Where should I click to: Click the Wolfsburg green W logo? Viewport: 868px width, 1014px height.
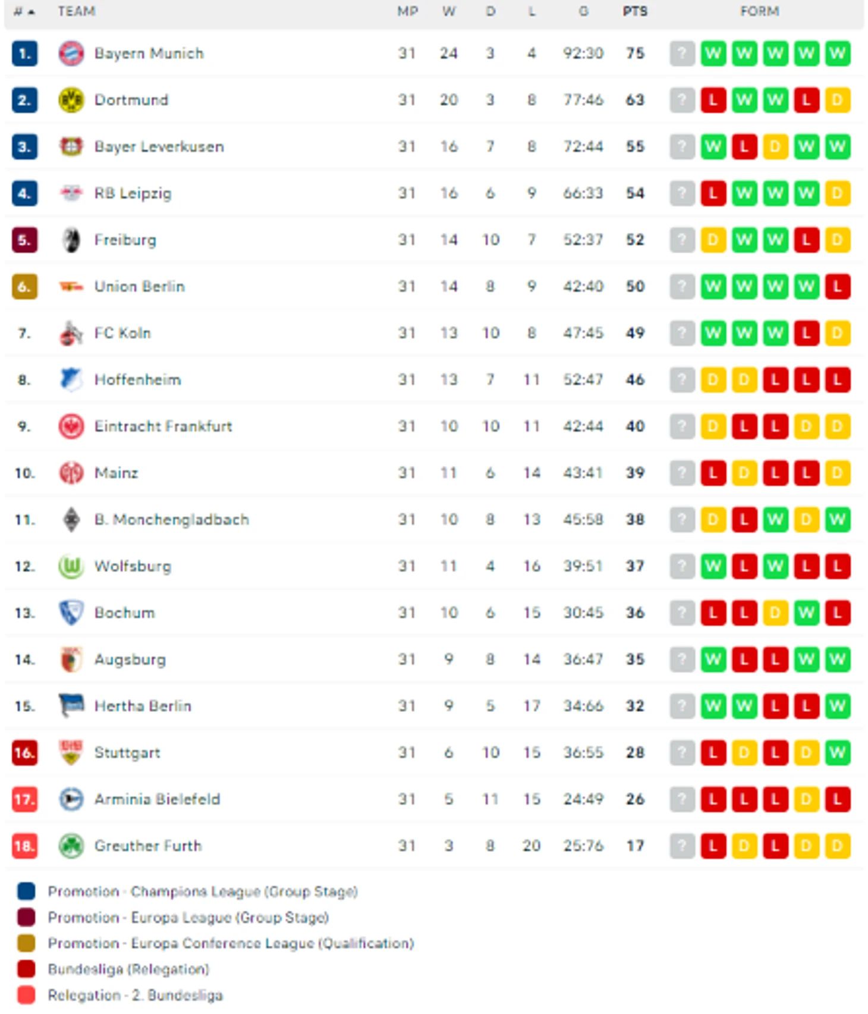pos(71,566)
